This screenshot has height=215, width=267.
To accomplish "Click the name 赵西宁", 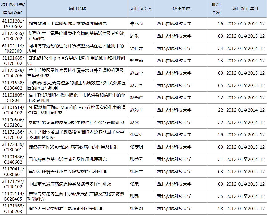I will tap(137, 73).
